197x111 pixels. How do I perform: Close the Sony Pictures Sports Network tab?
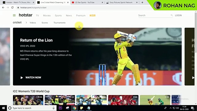[137, 2]
